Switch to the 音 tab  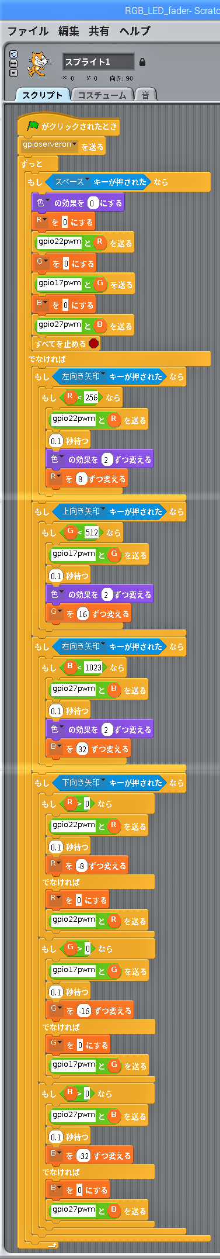(x=145, y=95)
